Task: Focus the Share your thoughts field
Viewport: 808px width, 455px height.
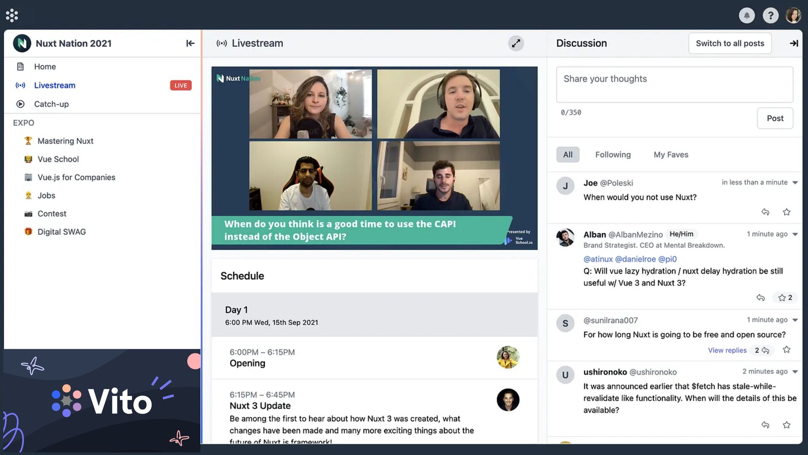Action: tap(675, 85)
